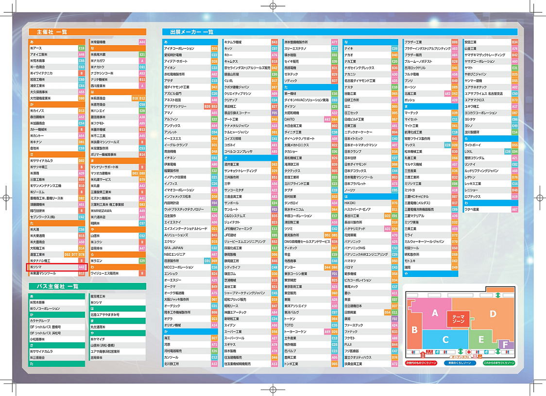Image resolution: width=546 pixels, height=396 pixels.
Task: Click the ㈱キナン entry
Action: coord(57,142)
